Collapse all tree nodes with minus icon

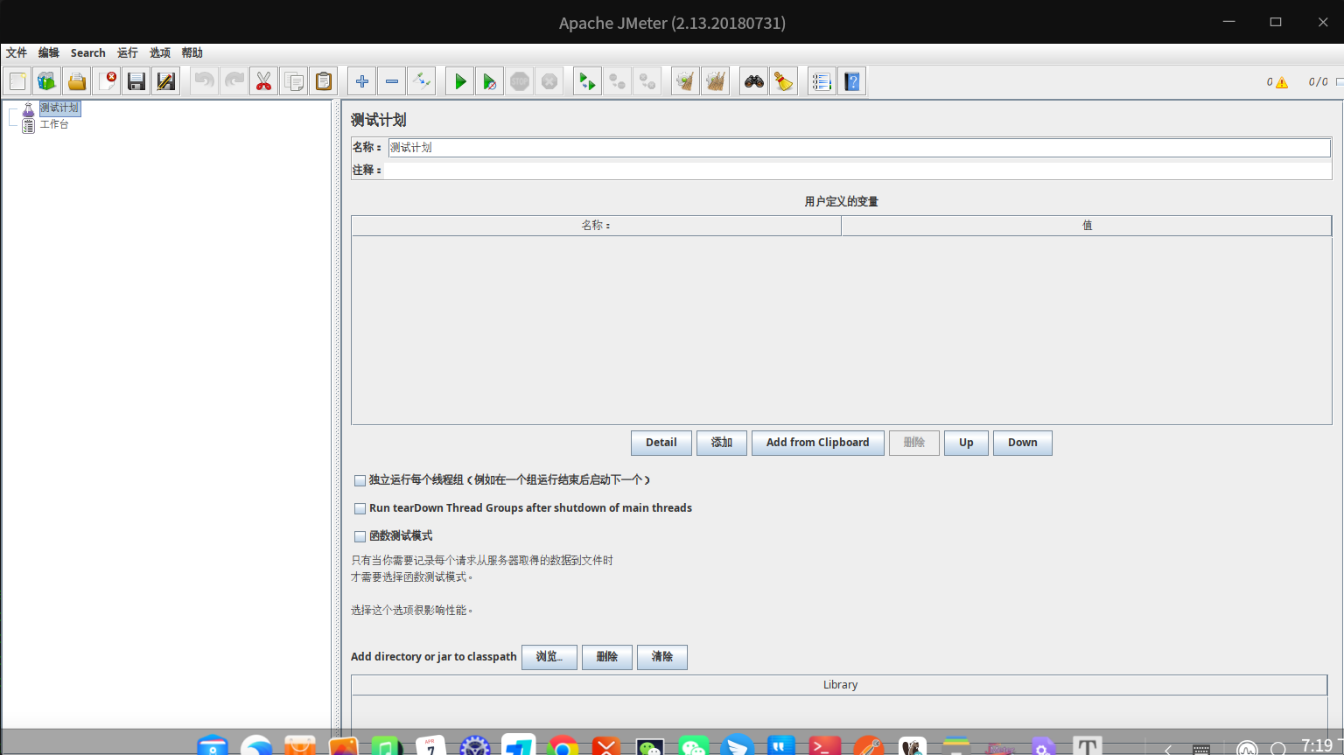pos(392,81)
